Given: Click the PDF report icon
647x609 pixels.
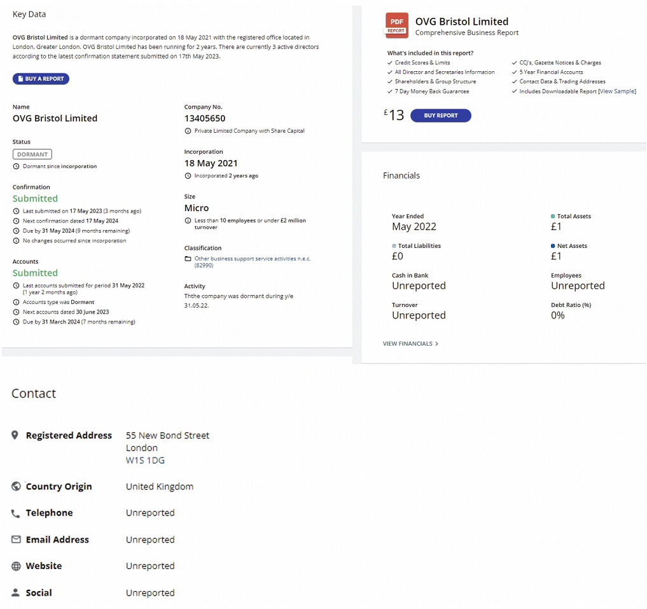Looking at the screenshot, I should click(396, 25).
